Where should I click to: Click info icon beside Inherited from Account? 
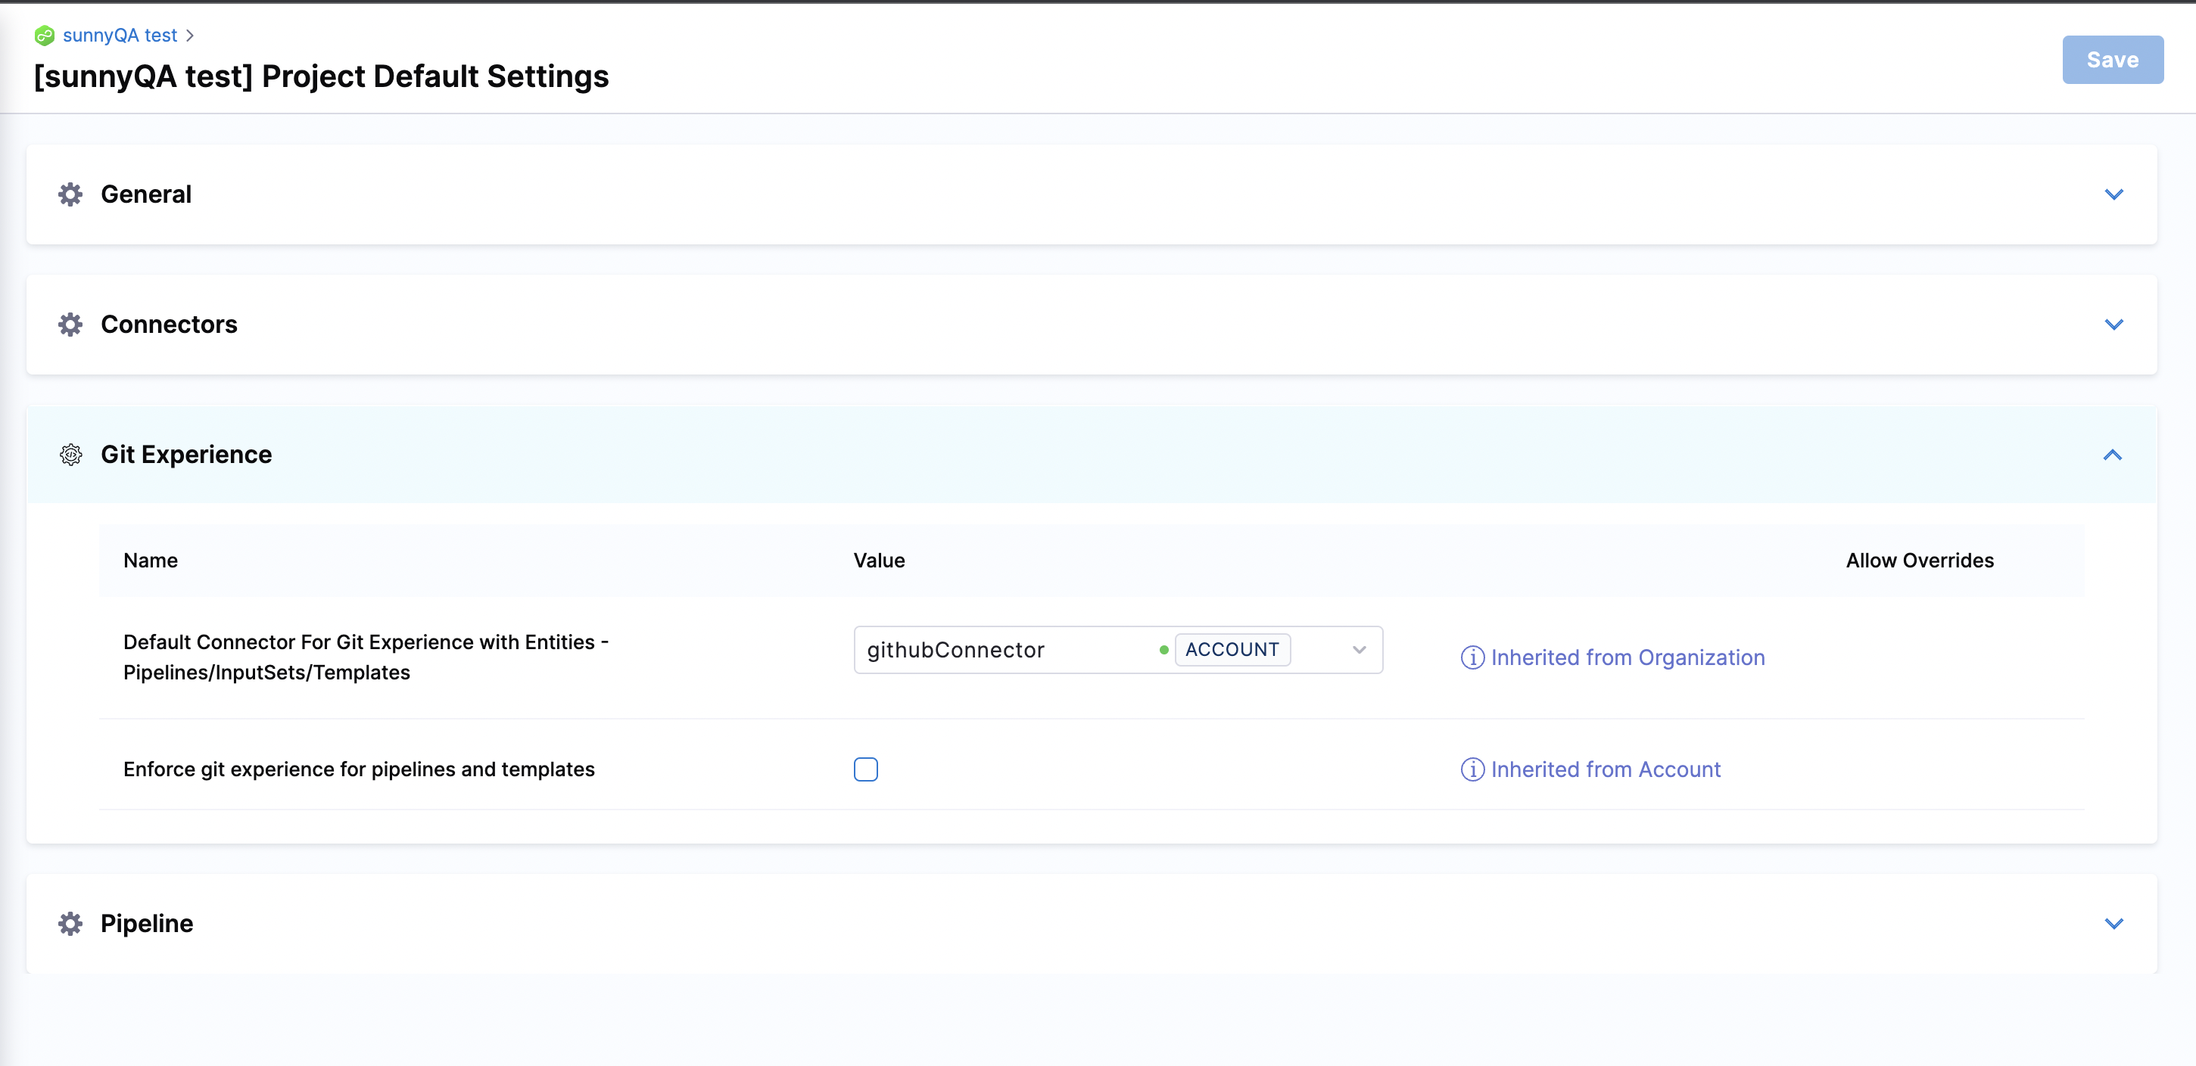click(1472, 769)
